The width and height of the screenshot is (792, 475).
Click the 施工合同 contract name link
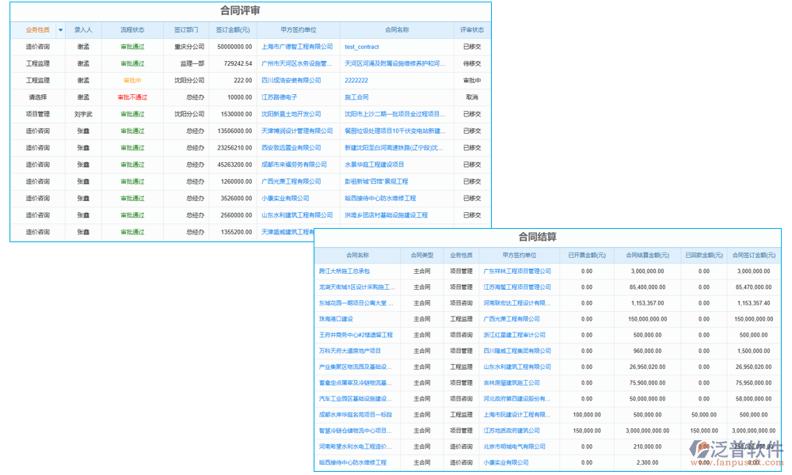tap(356, 95)
